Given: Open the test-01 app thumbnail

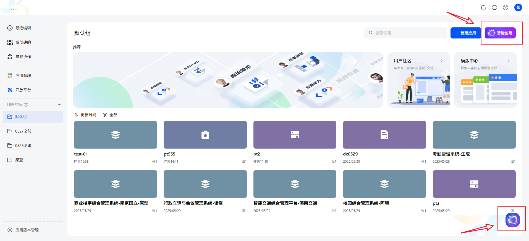Looking at the screenshot, I should [x=116, y=135].
